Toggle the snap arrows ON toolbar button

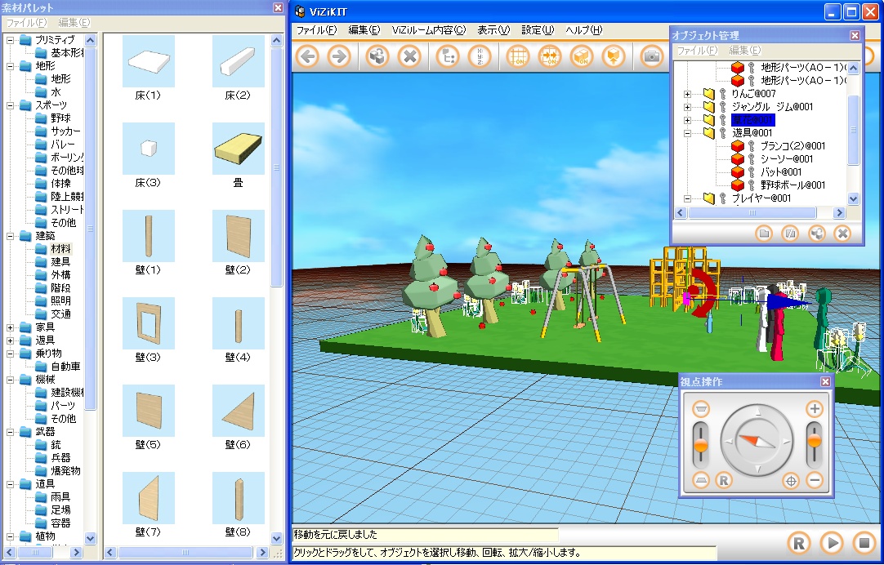[551, 56]
